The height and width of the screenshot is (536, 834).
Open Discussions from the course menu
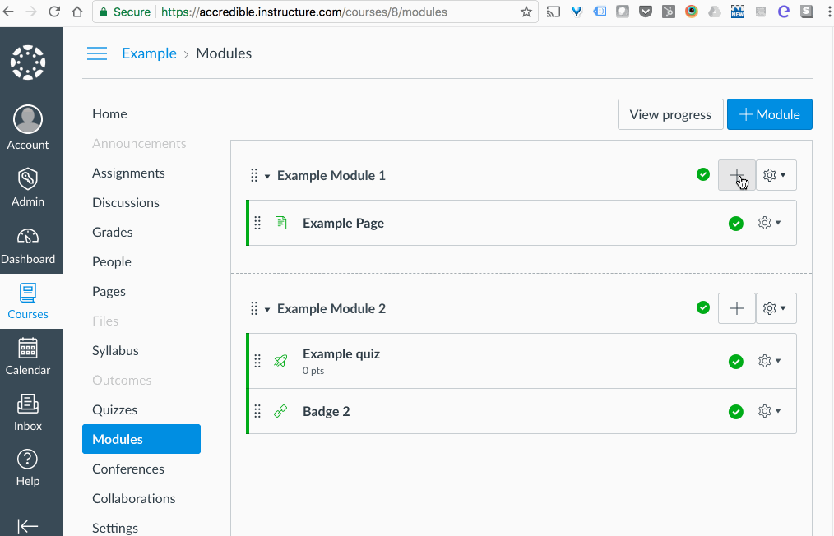pyautogui.click(x=125, y=202)
